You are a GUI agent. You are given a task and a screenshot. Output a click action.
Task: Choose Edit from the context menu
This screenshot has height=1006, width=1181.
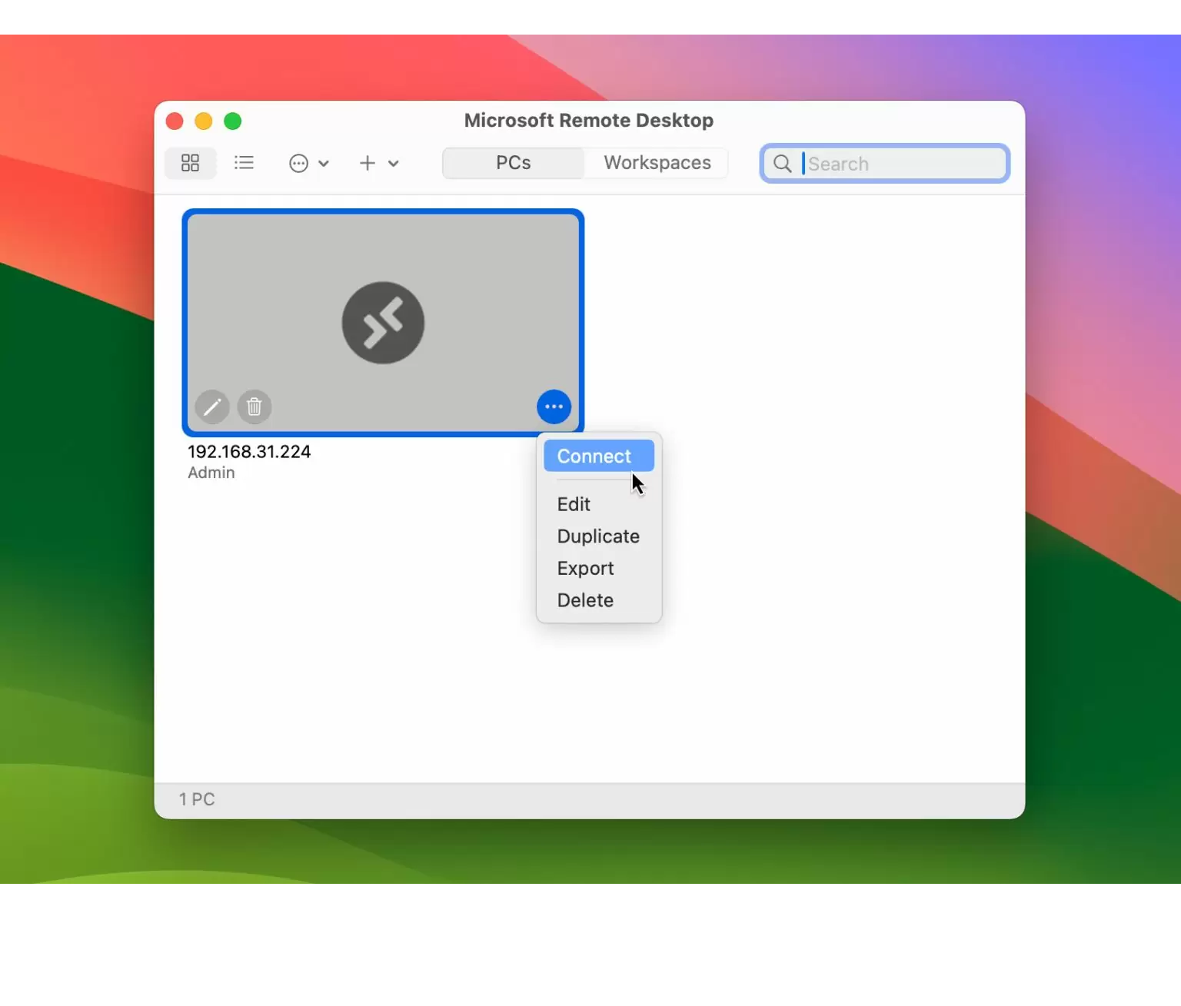pyautogui.click(x=599, y=504)
